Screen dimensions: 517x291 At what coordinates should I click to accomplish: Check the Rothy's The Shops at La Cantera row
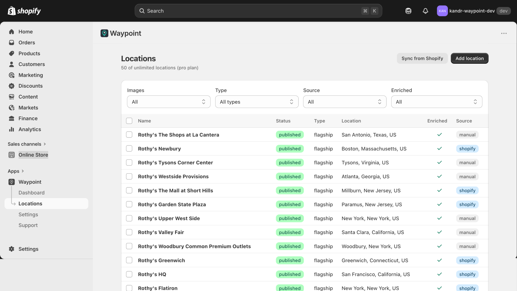[129, 135]
